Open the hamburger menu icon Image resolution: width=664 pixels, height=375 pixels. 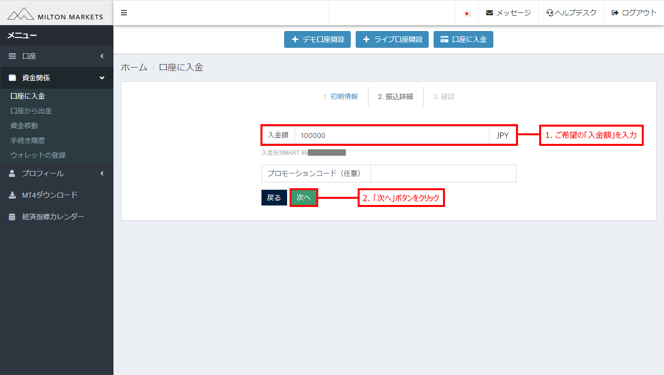(x=123, y=13)
